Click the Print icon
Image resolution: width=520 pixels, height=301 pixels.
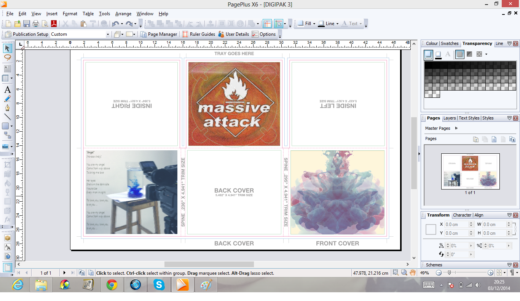(x=36, y=24)
